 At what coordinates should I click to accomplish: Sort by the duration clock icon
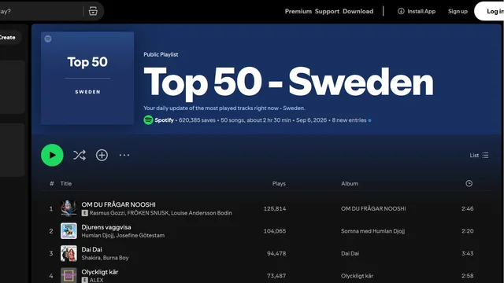pyautogui.click(x=469, y=183)
